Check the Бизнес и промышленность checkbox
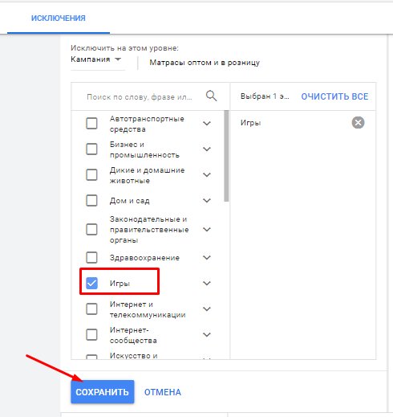 (91, 149)
